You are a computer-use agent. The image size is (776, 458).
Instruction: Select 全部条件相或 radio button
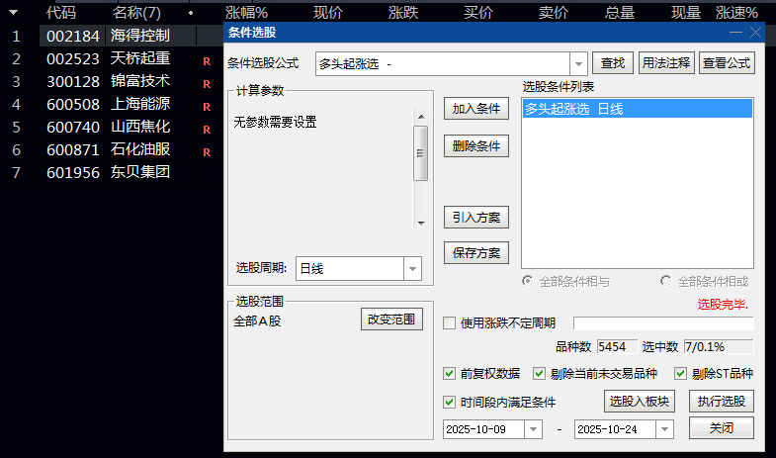[x=665, y=281]
